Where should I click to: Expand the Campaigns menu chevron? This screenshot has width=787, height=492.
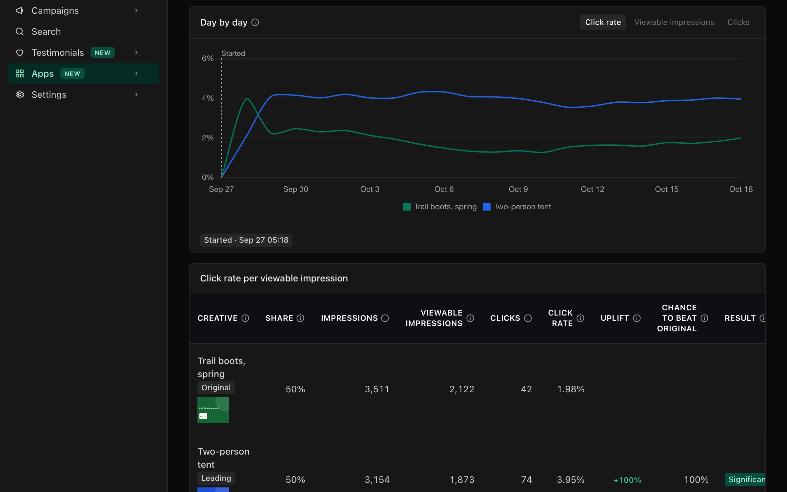click(136, 10)
